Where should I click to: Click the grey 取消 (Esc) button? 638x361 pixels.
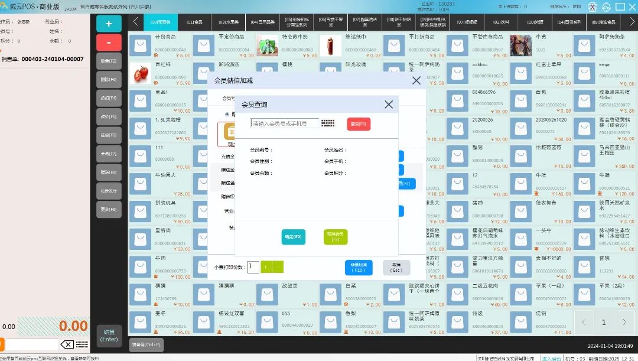[x=396, y=268]
